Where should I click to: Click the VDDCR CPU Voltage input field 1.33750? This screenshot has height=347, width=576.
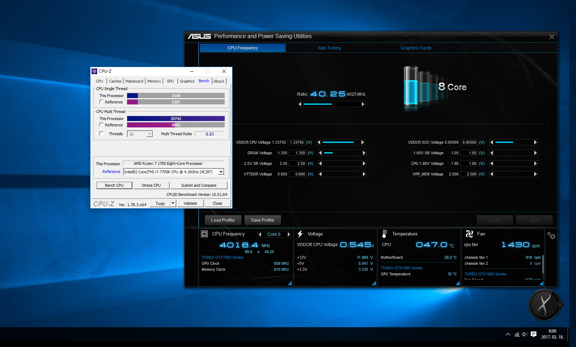pos(297,142)
